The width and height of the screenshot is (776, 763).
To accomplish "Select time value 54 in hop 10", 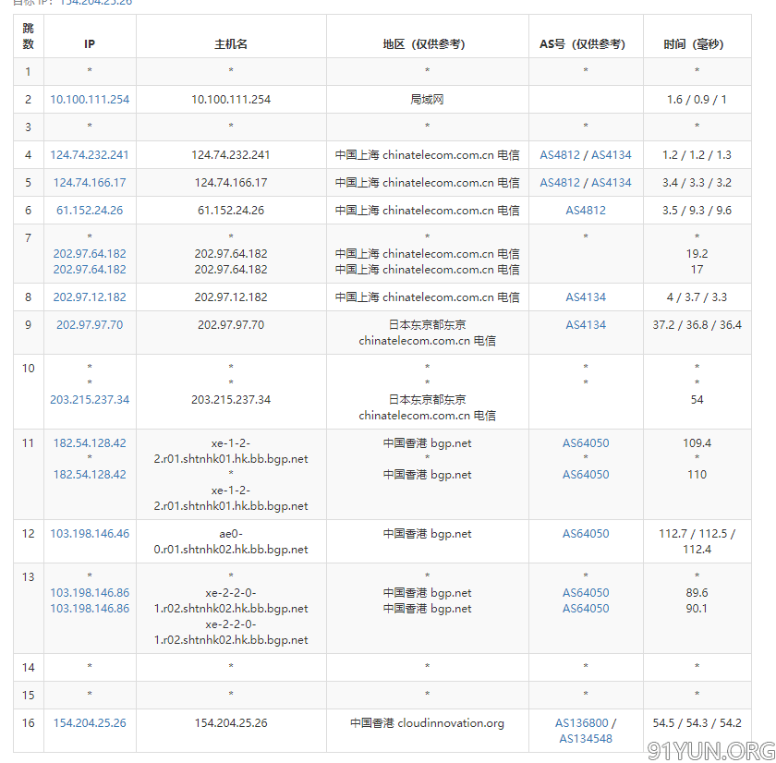I will pos(697,399).
